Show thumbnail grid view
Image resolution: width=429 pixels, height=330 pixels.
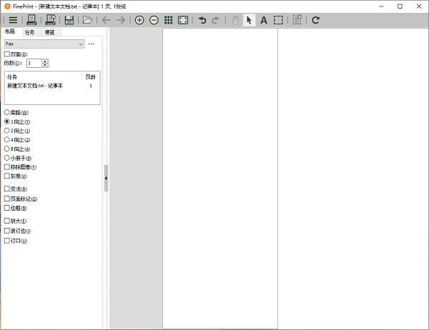coord(169,21)
